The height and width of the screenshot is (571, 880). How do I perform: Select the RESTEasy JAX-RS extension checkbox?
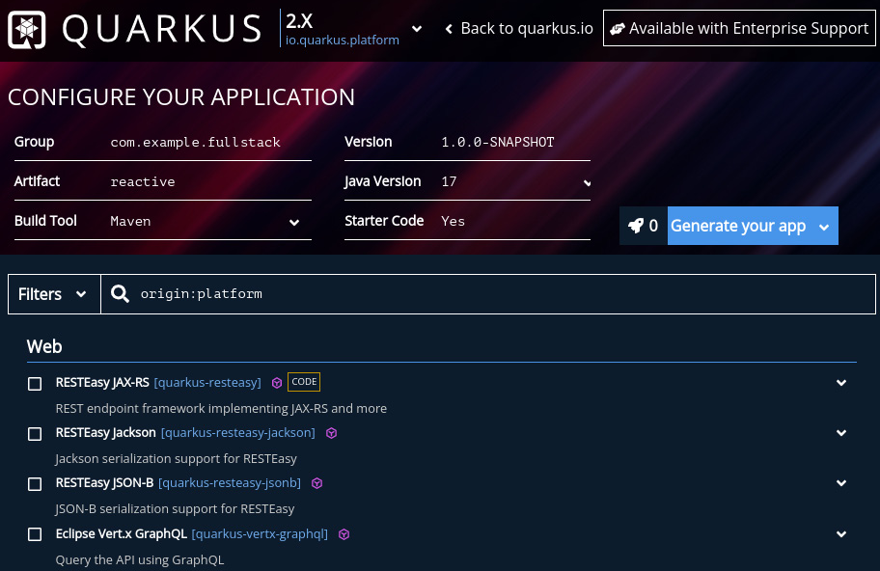click(x=35, y=383)
